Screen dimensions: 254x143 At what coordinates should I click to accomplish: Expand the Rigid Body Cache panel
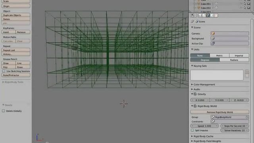pyautogui.click(x=192, y=136)
